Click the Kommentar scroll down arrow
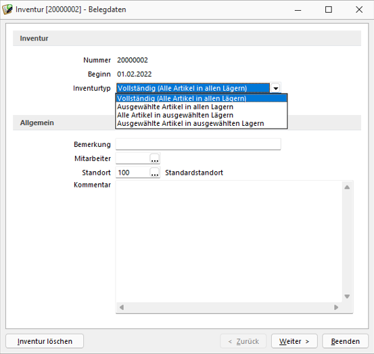 point(347,296)
